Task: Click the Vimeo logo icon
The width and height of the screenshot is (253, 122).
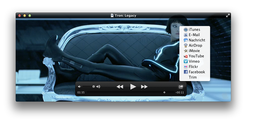Action: 186,61
